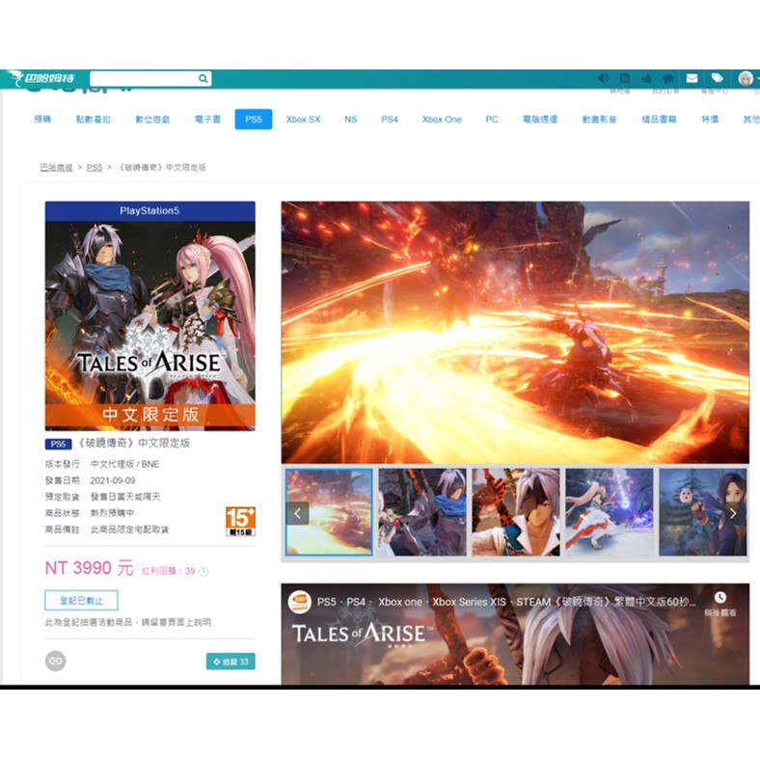Select the Xbox SX category tab
Viewport: 760px width, 760px height.
point(303,120)
